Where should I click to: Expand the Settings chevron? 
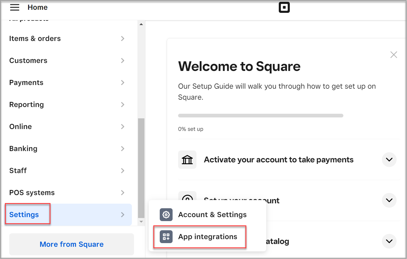pos(122,215)
